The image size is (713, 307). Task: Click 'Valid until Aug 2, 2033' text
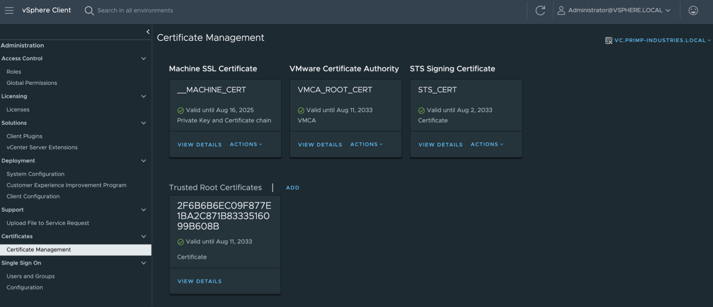459,110
